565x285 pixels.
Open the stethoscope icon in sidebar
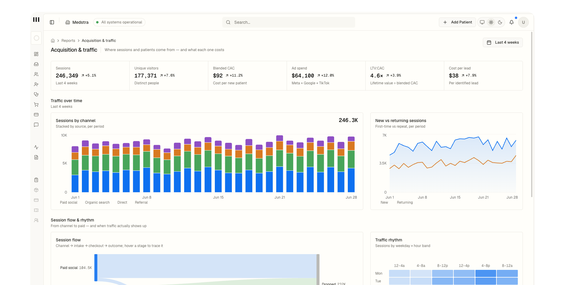coord(36,94)
